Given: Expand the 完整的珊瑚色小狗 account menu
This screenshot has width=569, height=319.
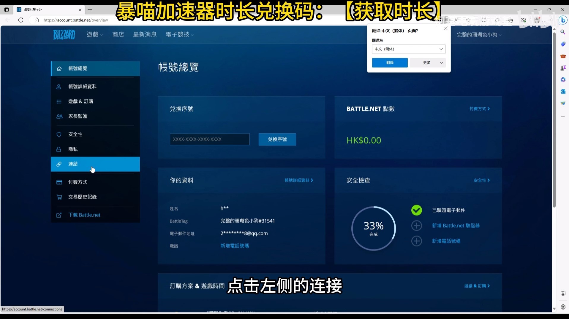Looking at the screenshot, I should (479, 35).
